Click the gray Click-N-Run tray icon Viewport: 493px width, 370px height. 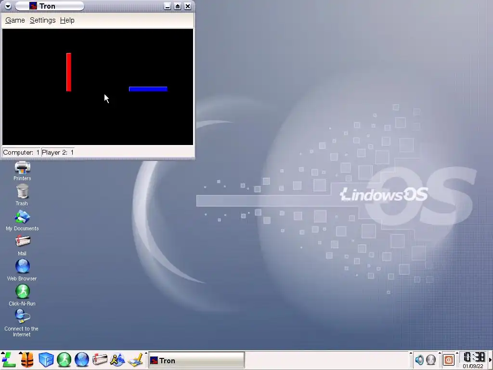coord(431,359)
